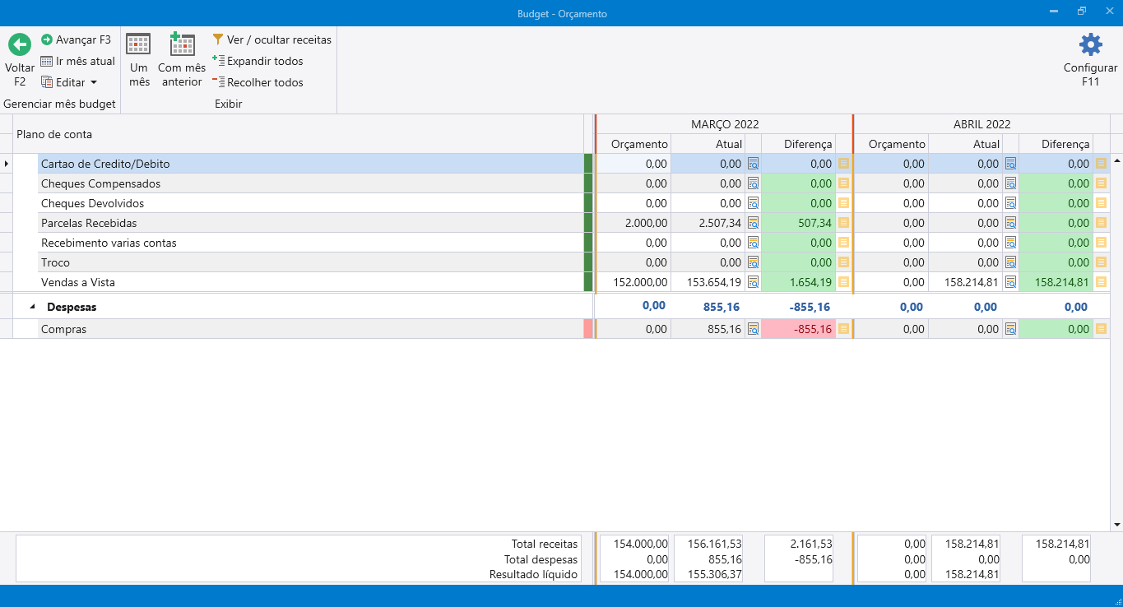The height and width of the screenshot is (607, 1123).
Task: Open detail icon for Vendas a Vista March Atual
Action: point(753,282)
